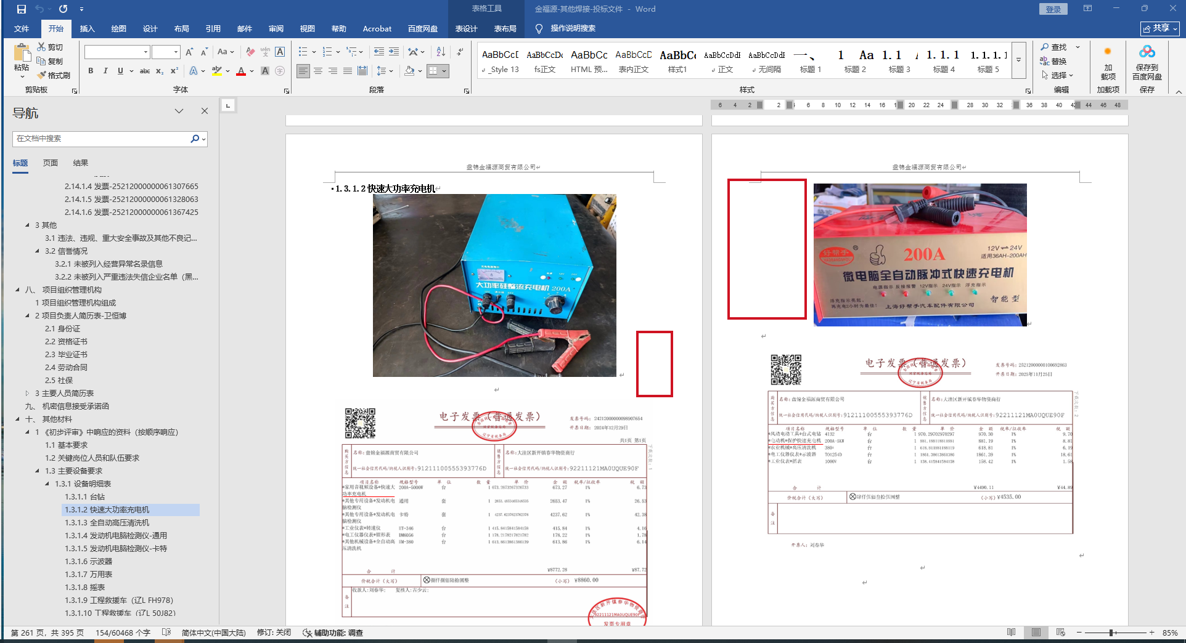This screenshot has height=643, width=1186.
Task: Sort content with the A-Z sort icon
Action: pos(441,52)
